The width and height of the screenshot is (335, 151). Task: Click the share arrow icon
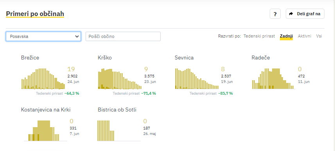coord(291,14)
